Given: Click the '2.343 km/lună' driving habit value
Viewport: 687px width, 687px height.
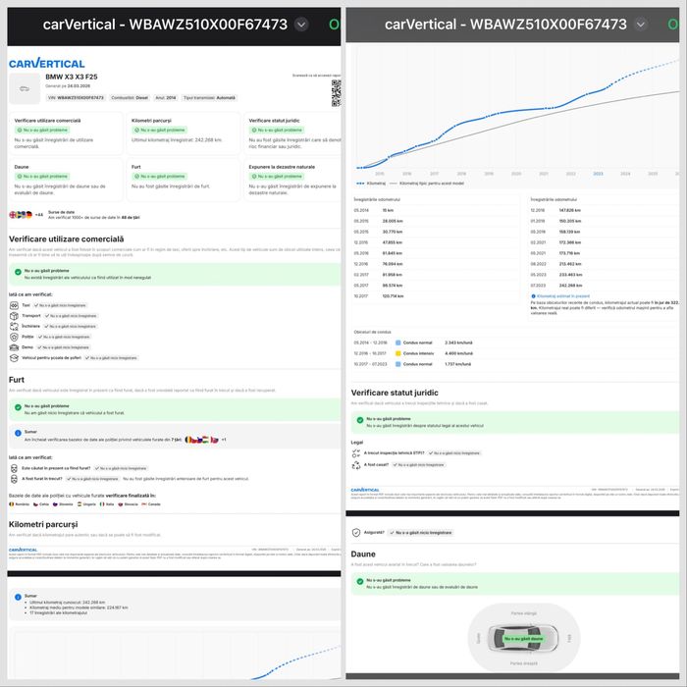Looking at the screenshot, I should pyautogui.click(x=458, y=343).
